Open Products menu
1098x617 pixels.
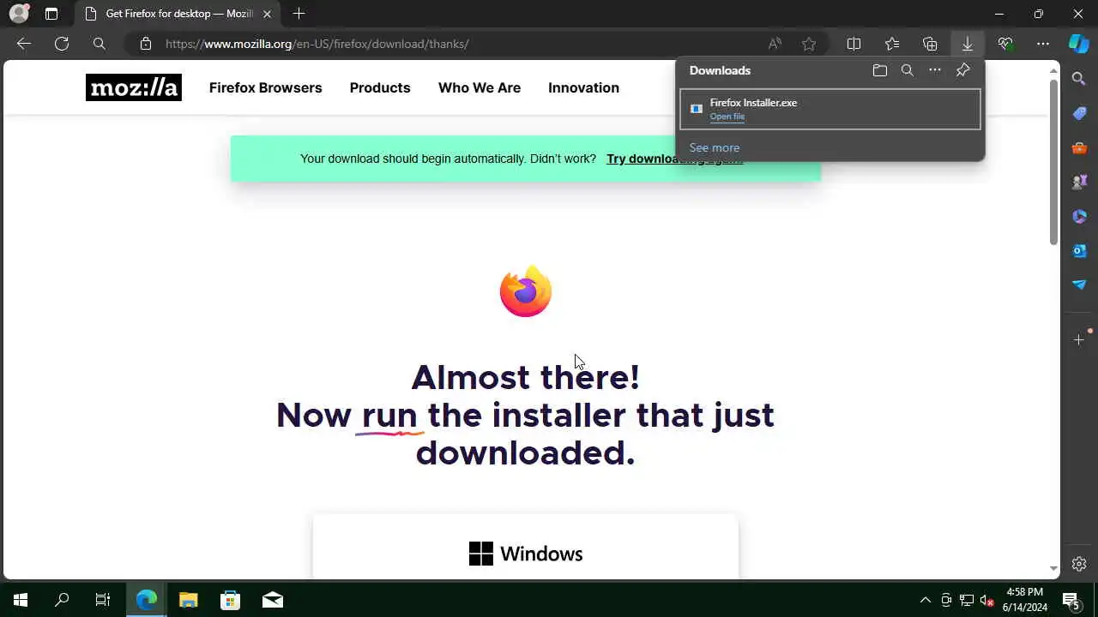point(380,87)
